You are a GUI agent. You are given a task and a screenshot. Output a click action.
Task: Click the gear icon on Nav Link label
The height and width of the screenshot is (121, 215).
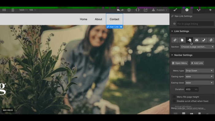tap(121, 27)
